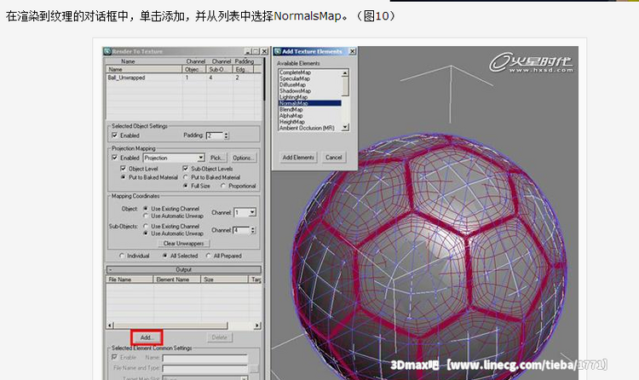
Task: Click the Name field in Element Common Settings
Action: tap(205, 358)
